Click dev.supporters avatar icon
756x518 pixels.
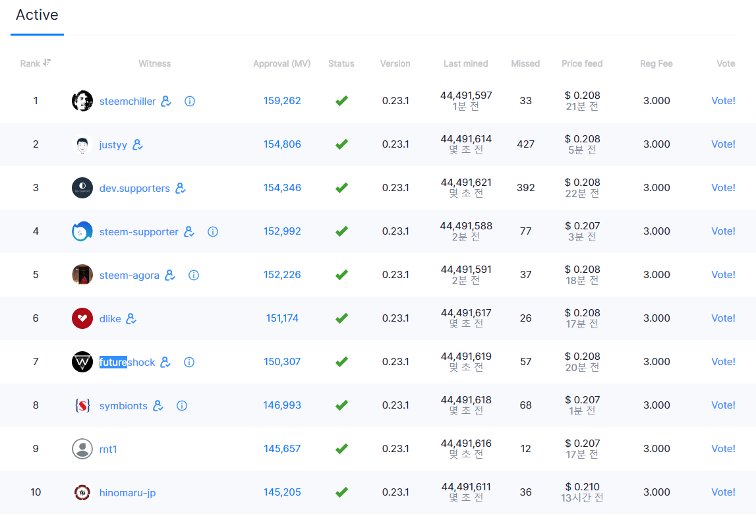[82, 188]
